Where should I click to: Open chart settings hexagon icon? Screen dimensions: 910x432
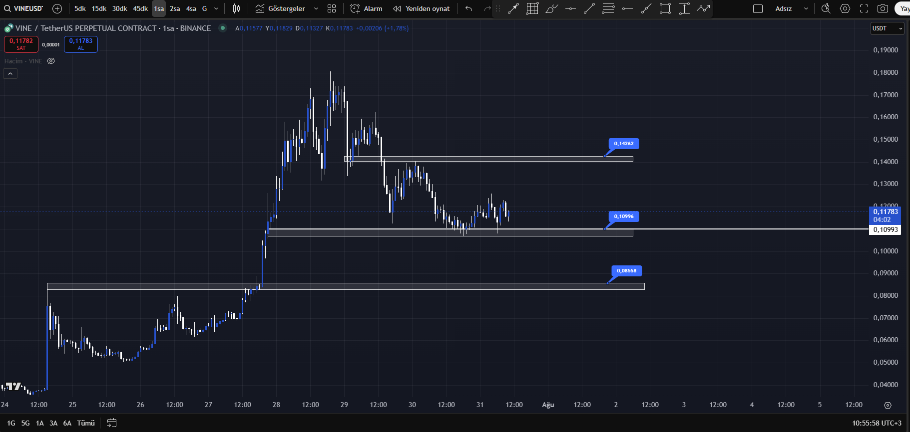click(x=845, y=8)
